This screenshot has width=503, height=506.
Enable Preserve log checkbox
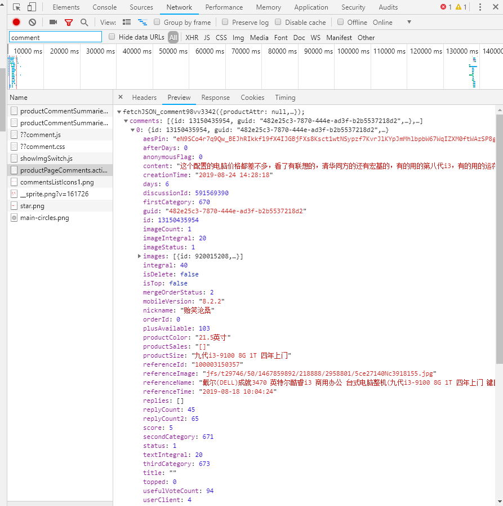point(225,22)
